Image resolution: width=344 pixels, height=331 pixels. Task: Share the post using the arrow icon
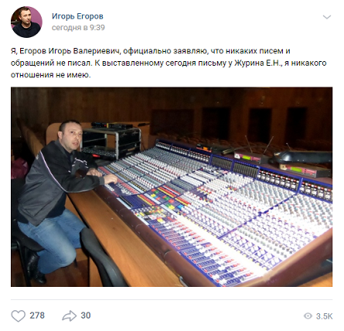(70, 316)
